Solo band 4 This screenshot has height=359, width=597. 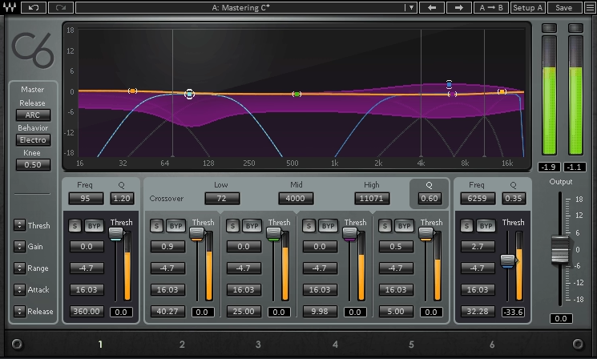click(309, 226)
